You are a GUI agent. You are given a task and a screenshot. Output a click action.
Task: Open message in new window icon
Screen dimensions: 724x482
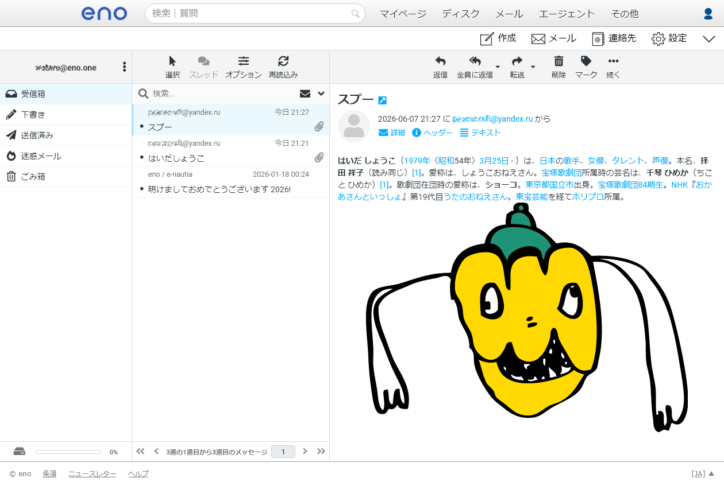382,100
